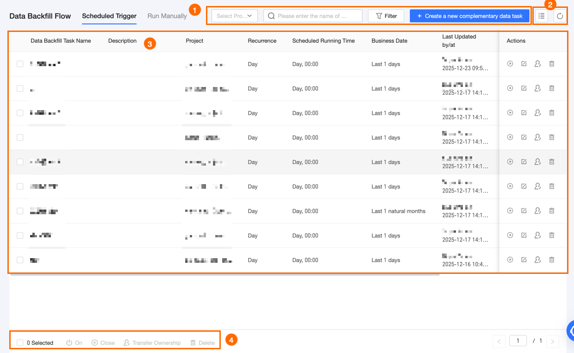The width and height of the screenshot is (574, 353).
Task: Click the table's horizontal scrollbar
Action: (x=225, y=274)
